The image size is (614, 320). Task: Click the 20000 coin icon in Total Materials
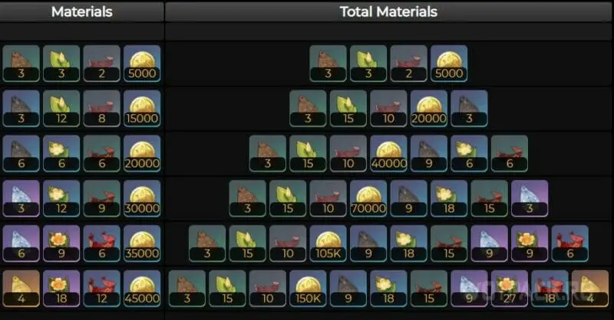click(x=429, y=109)
